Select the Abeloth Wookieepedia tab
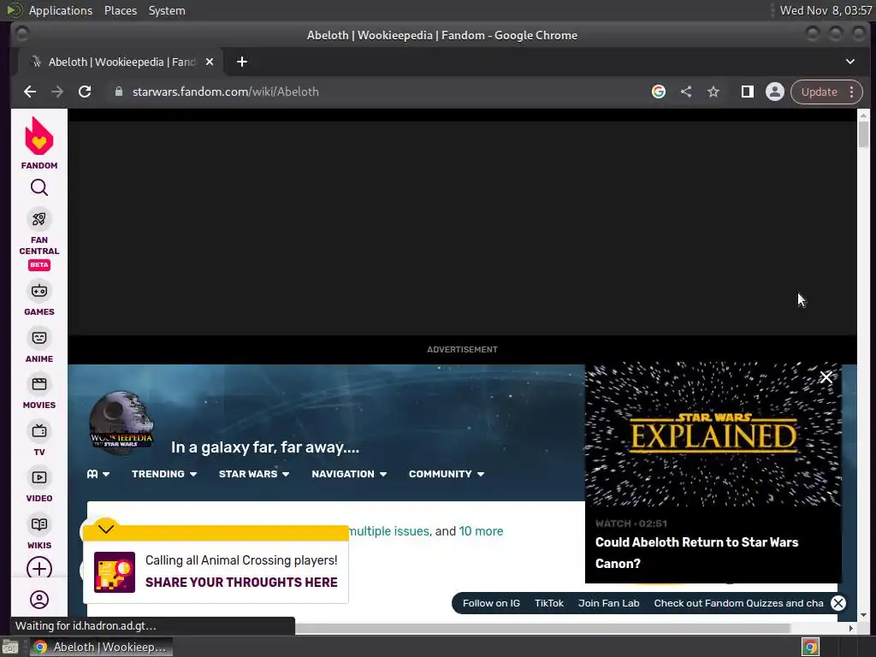The height and width of the screenshot is (657, 876). (x=121, y=62)
